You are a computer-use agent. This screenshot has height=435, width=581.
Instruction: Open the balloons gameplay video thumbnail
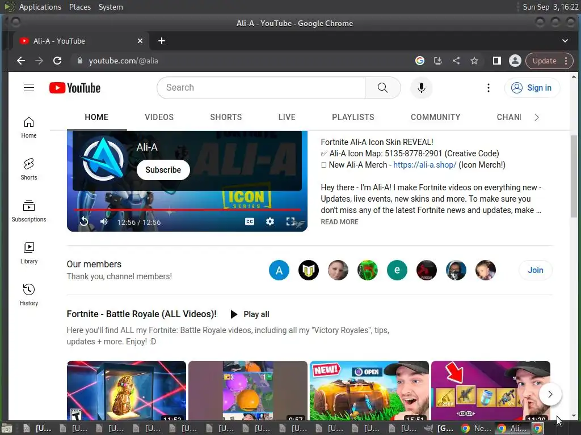(248, 391)
